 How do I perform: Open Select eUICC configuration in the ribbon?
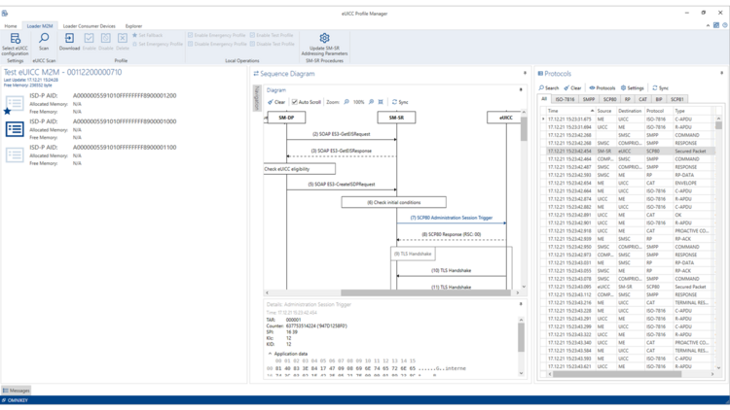click(15, 44)
